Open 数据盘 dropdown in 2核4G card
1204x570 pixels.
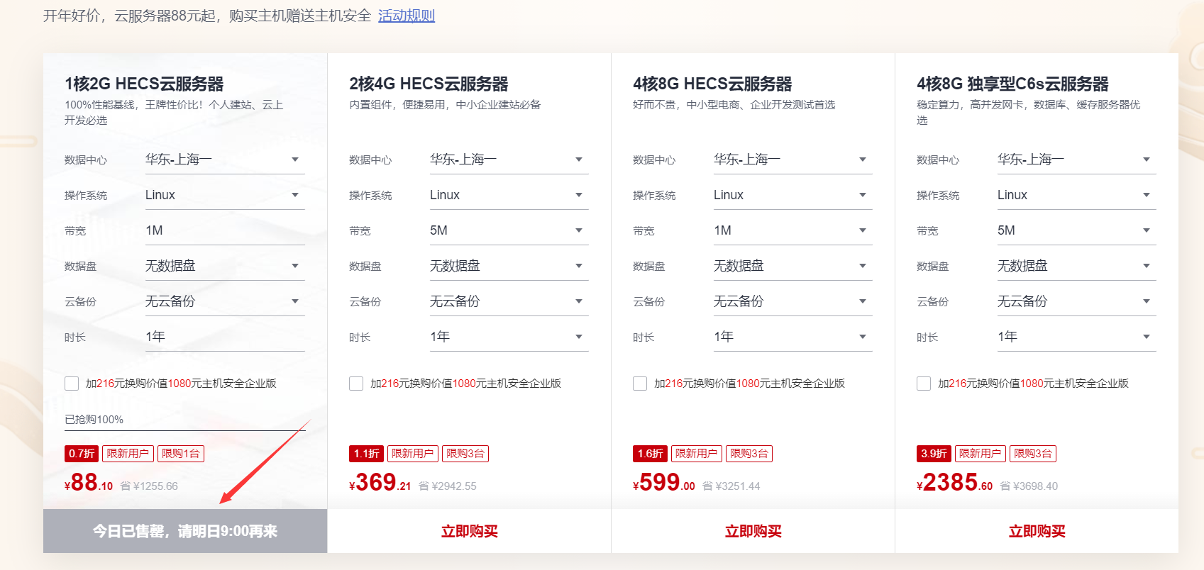[x=509, y=266]
